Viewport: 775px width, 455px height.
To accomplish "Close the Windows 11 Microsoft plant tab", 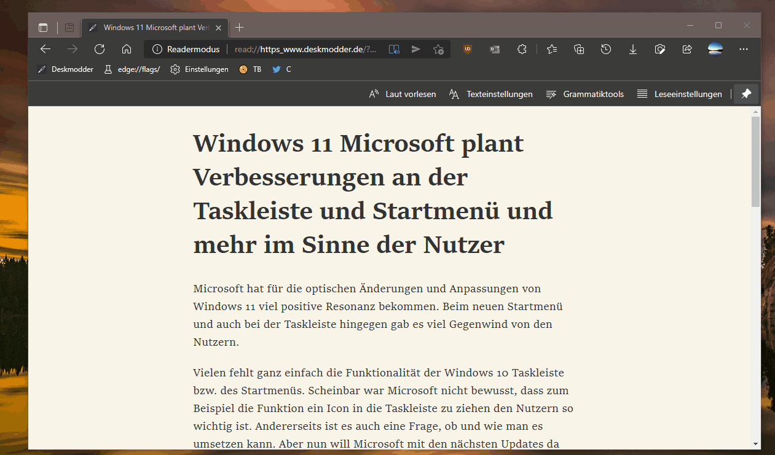I will 218,28.
